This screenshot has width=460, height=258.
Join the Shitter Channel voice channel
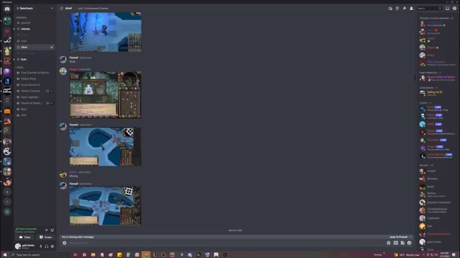35,91
